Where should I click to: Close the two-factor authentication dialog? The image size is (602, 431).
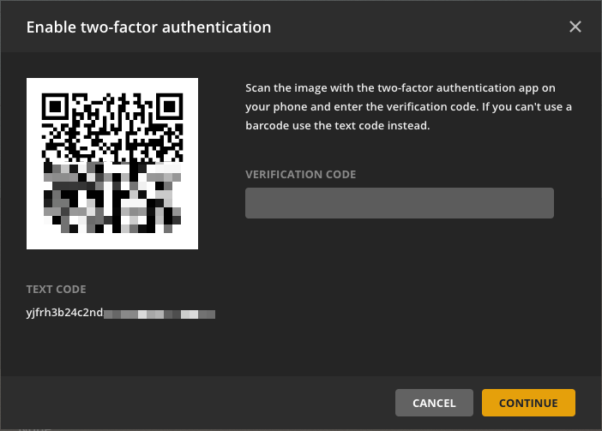coord(575,27)
